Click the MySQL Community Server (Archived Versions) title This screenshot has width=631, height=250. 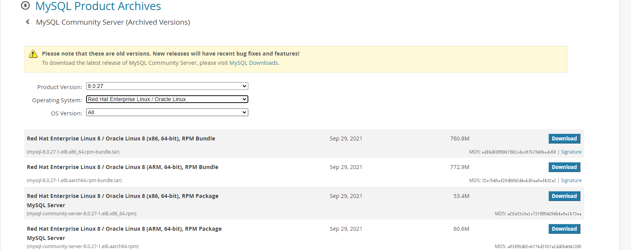pyautogui.click(x=113, y=22)
